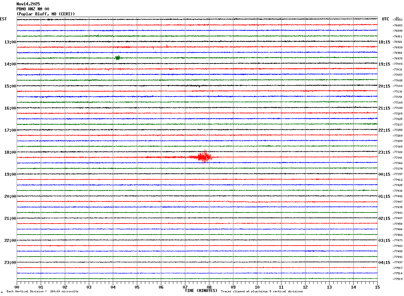The width and height of the screenshot is (404, 296).
Task: Click the vertical division microvolts note
Action: pos(42,291)
